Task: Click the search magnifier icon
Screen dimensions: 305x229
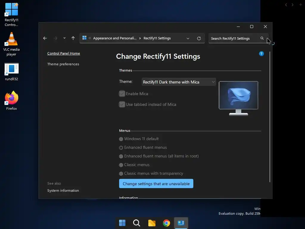Action: [262, 38]
